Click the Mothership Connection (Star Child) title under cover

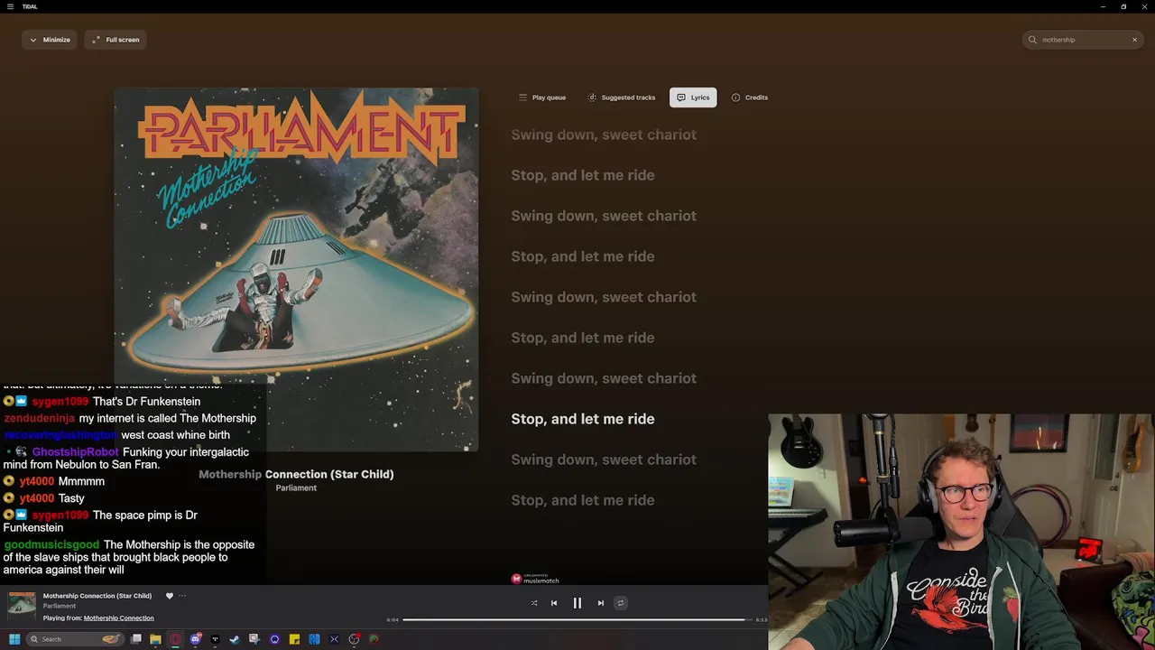(x=296, y=474)
